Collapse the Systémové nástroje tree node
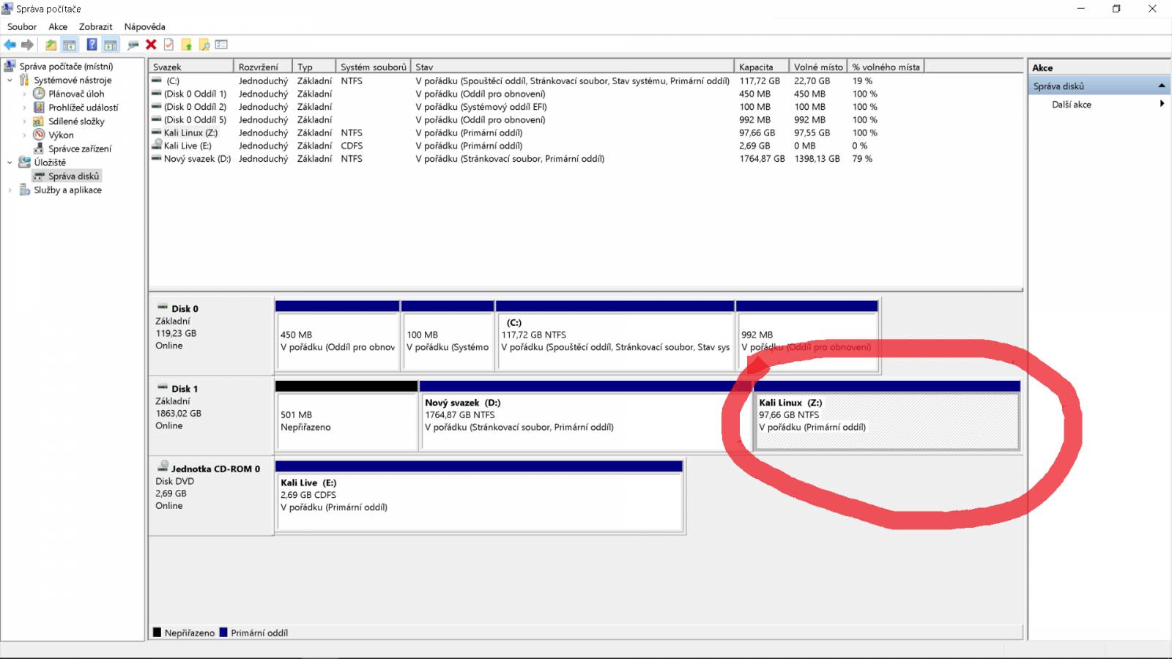 (10, 81)
